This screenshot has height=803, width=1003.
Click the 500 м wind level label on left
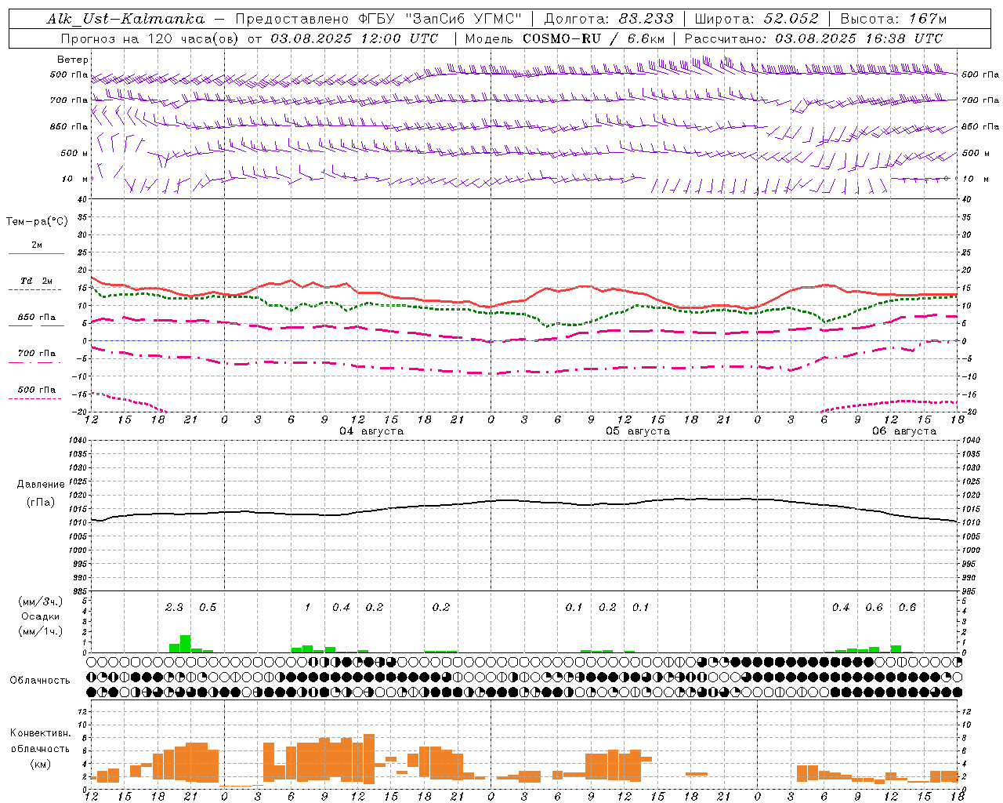coord(74,153)
